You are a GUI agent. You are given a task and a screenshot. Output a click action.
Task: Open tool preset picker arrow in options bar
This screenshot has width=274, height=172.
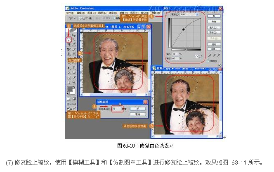tap(75, 18)
